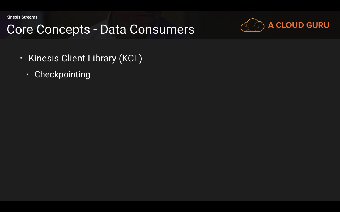The height and width of the screenshot is (212, 340).
Task: Click the word "Streams" in the top-left label
Action: [x=29, y=17]
